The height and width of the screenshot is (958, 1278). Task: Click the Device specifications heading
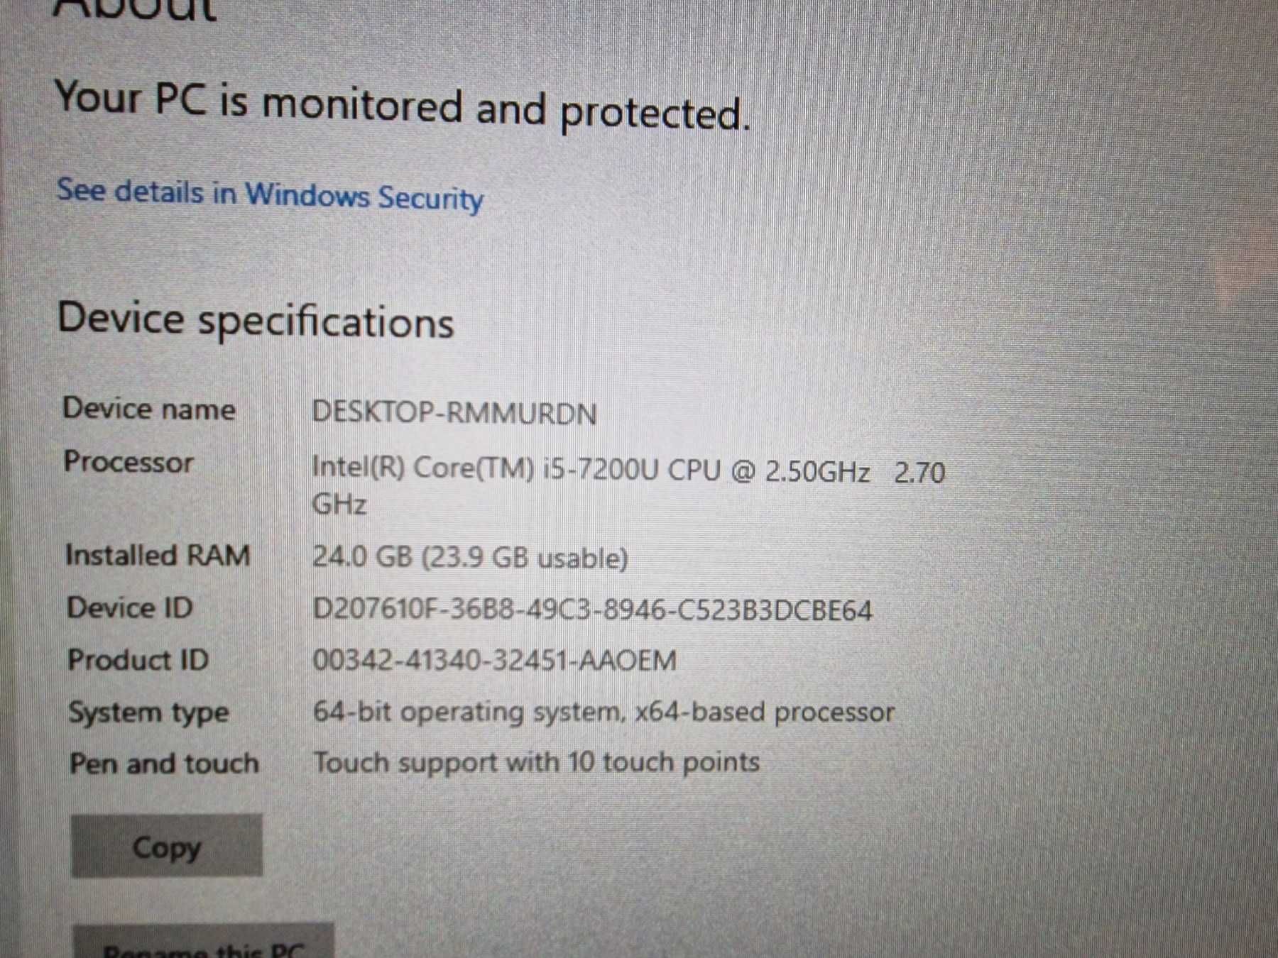pos(256,321)
